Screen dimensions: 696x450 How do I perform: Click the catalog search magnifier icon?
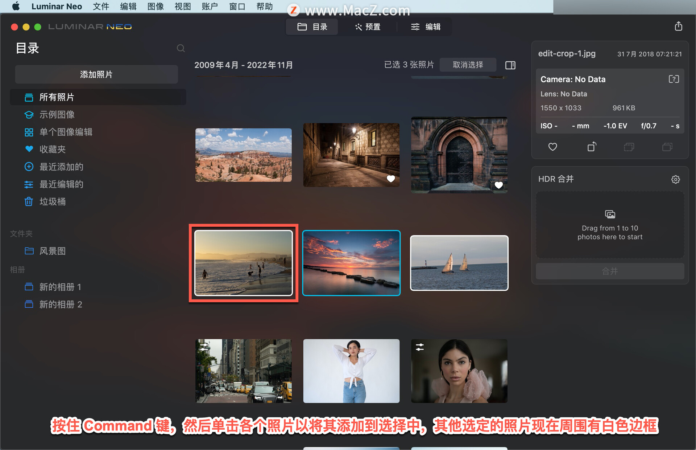pos(181,48)
